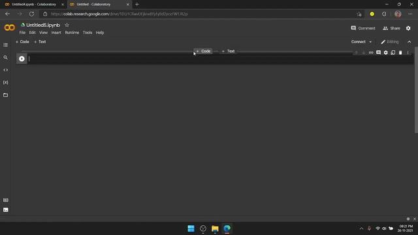Open the cell's more actions menu
The image size is (418, 235).
408,53
